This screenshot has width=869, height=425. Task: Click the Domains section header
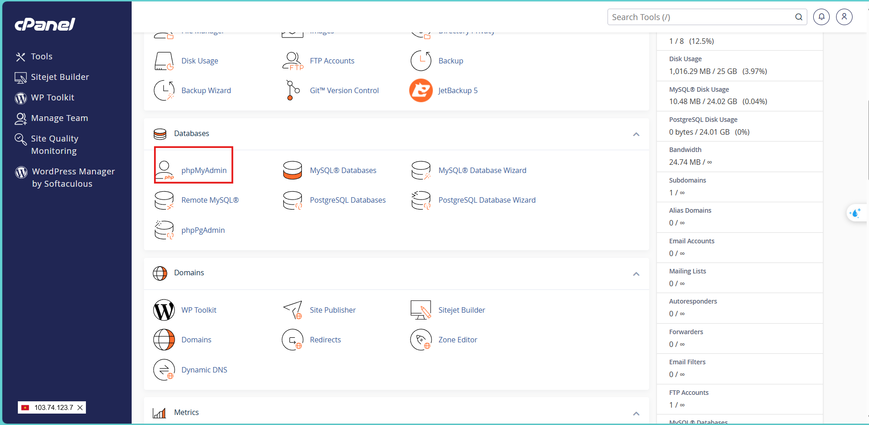pos(189,273)
